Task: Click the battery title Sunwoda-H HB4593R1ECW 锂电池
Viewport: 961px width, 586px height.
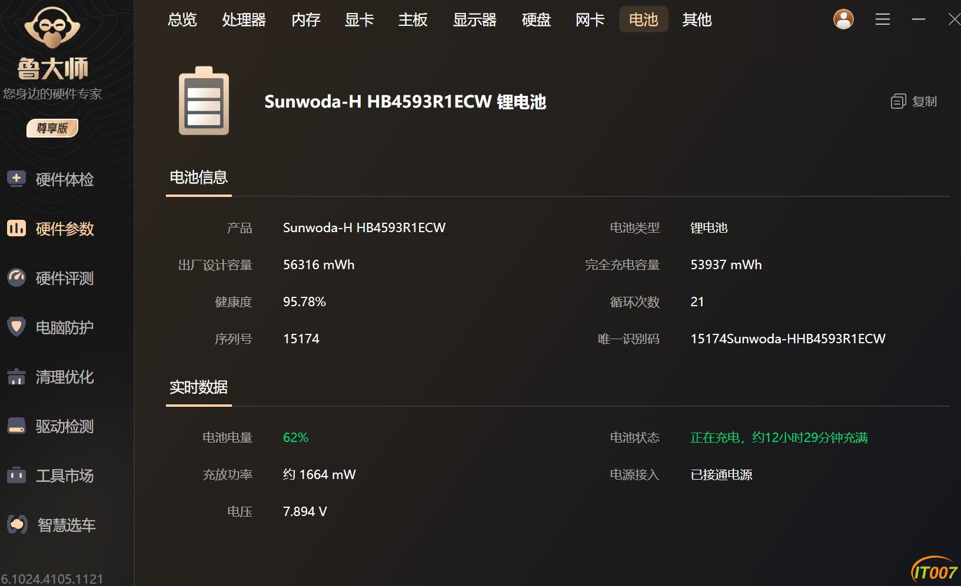Action: (x=405, y=102)
